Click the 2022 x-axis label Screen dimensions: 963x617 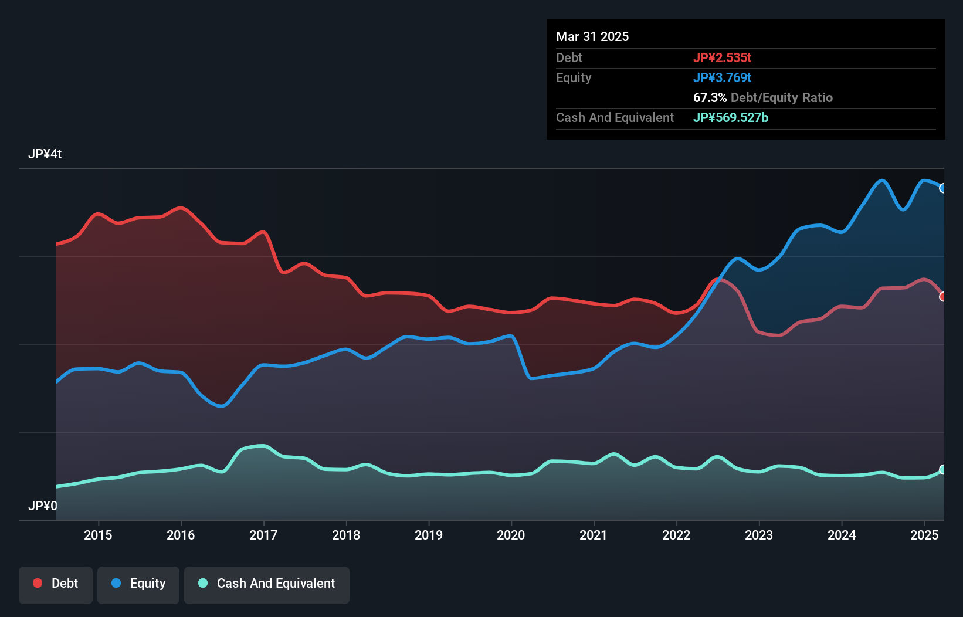click(x=676, y=535)
